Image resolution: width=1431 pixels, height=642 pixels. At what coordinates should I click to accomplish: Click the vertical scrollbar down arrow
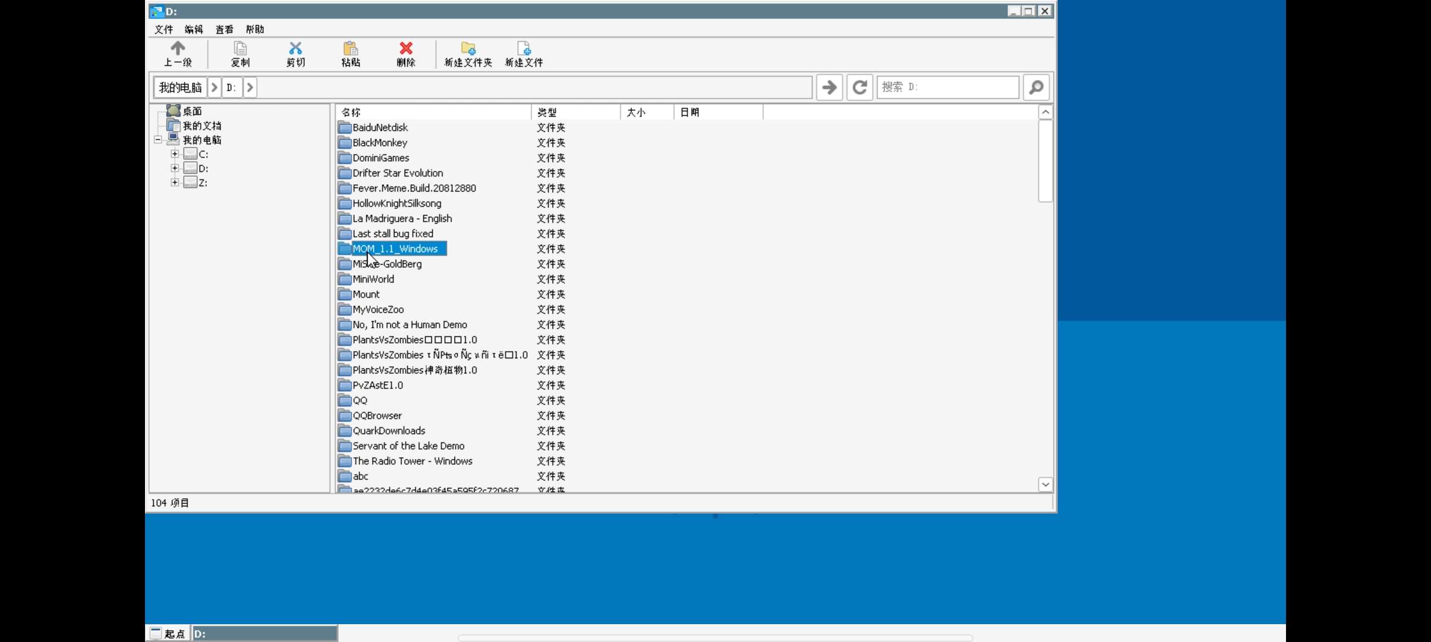point(1045,484)
